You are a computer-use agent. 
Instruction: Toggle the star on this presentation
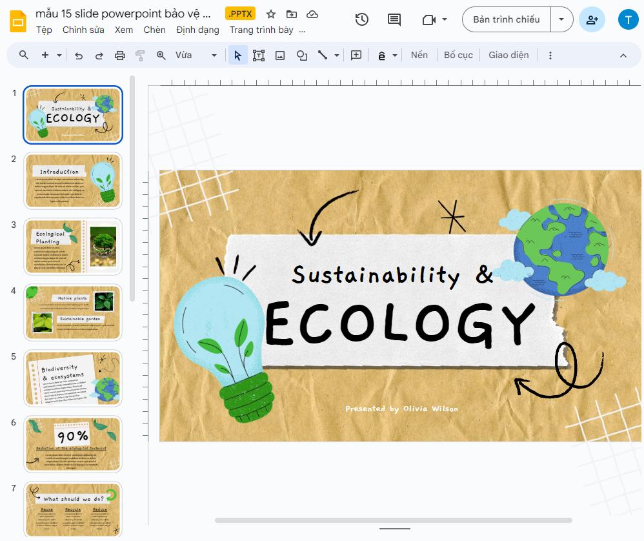pyautogui.click(x=270, y=13)
